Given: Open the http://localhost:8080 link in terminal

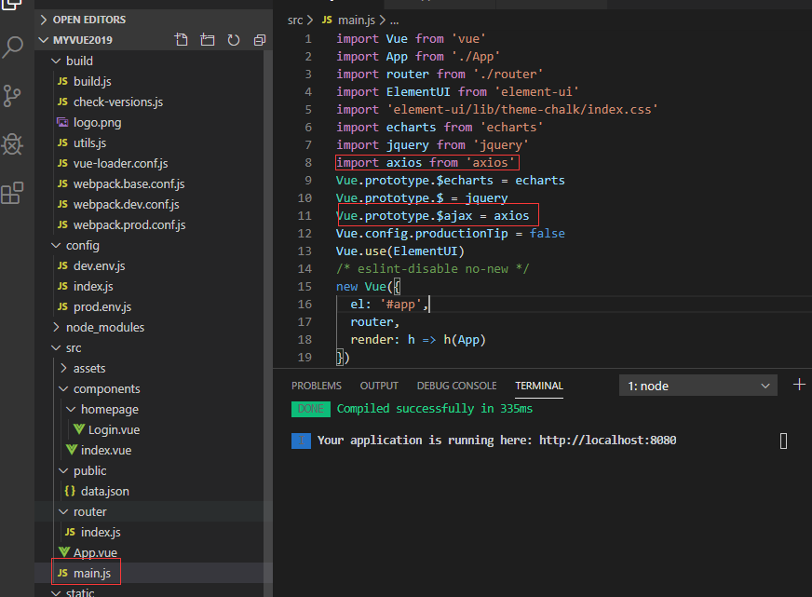Looking at the screenshot, I should tap(607, 441).
